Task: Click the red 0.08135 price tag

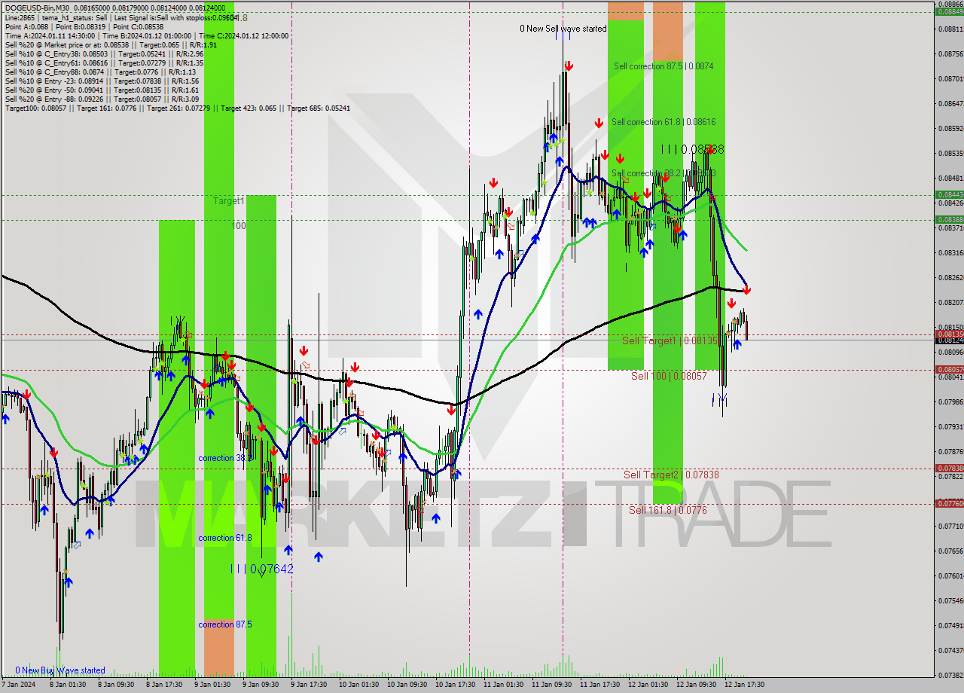Action: point(949,334)
